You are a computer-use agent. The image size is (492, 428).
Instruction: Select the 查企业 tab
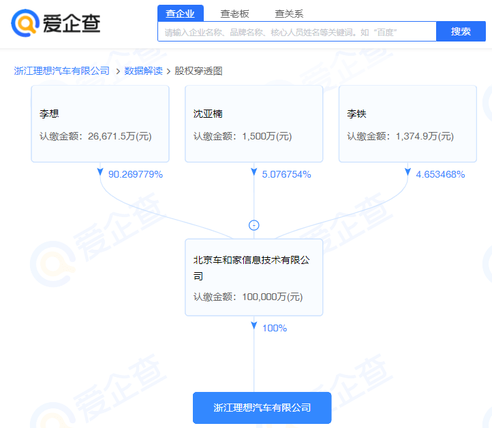[x=181, y=14]
